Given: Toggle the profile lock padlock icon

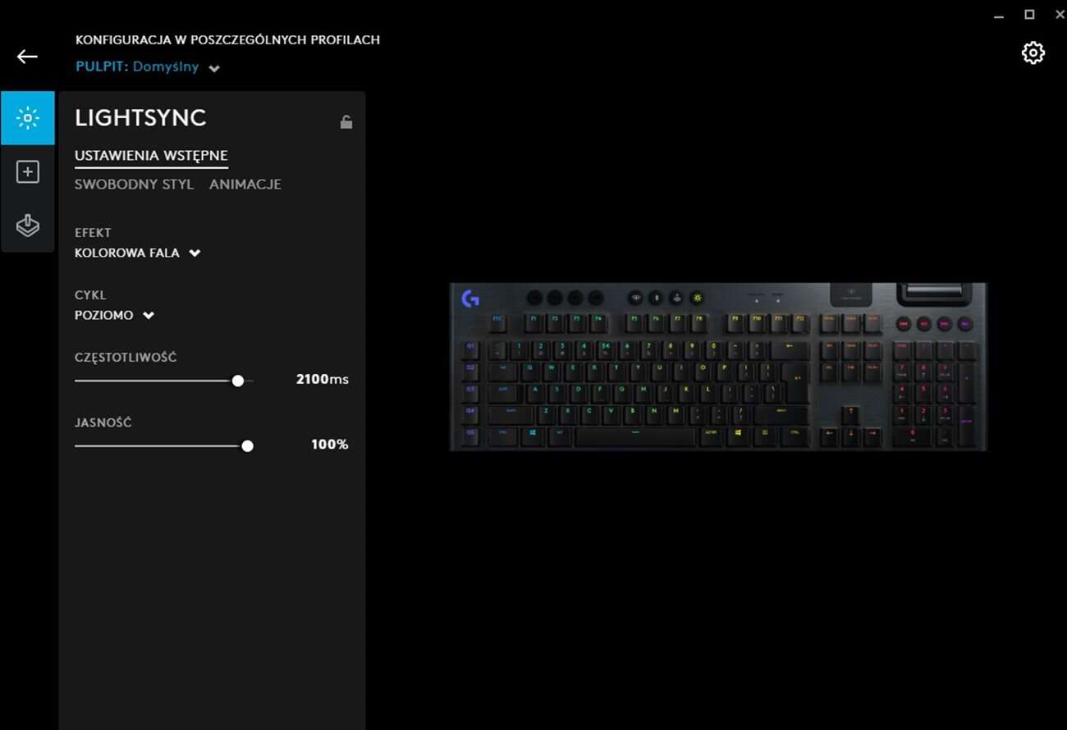Looking at the screenshot, I should pos(346,122).
